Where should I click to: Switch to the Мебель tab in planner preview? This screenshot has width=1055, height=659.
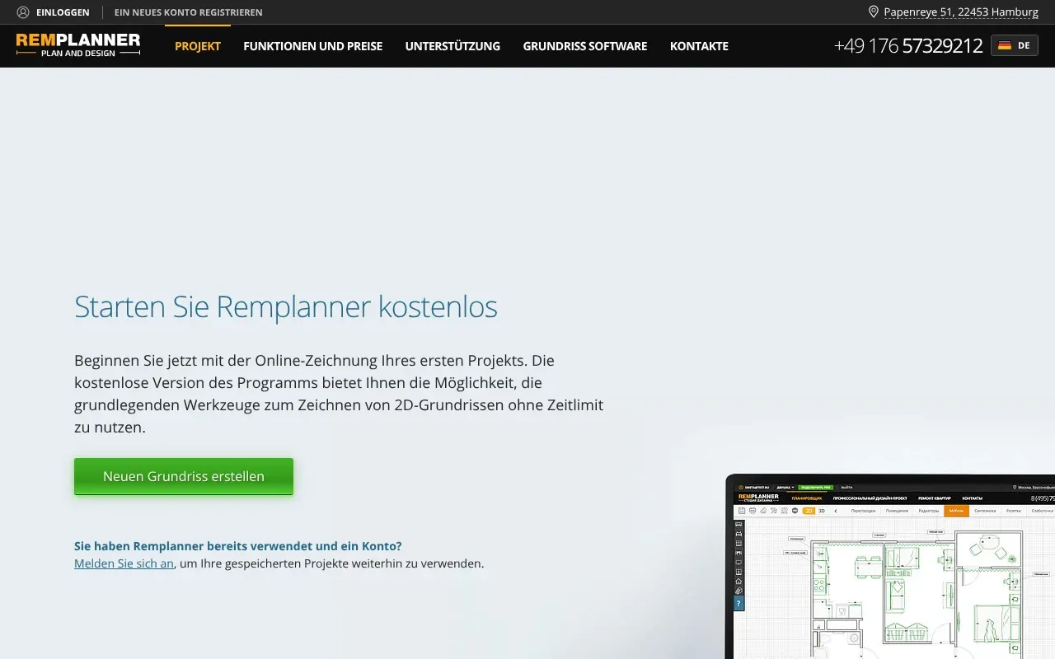pos(956,511)
